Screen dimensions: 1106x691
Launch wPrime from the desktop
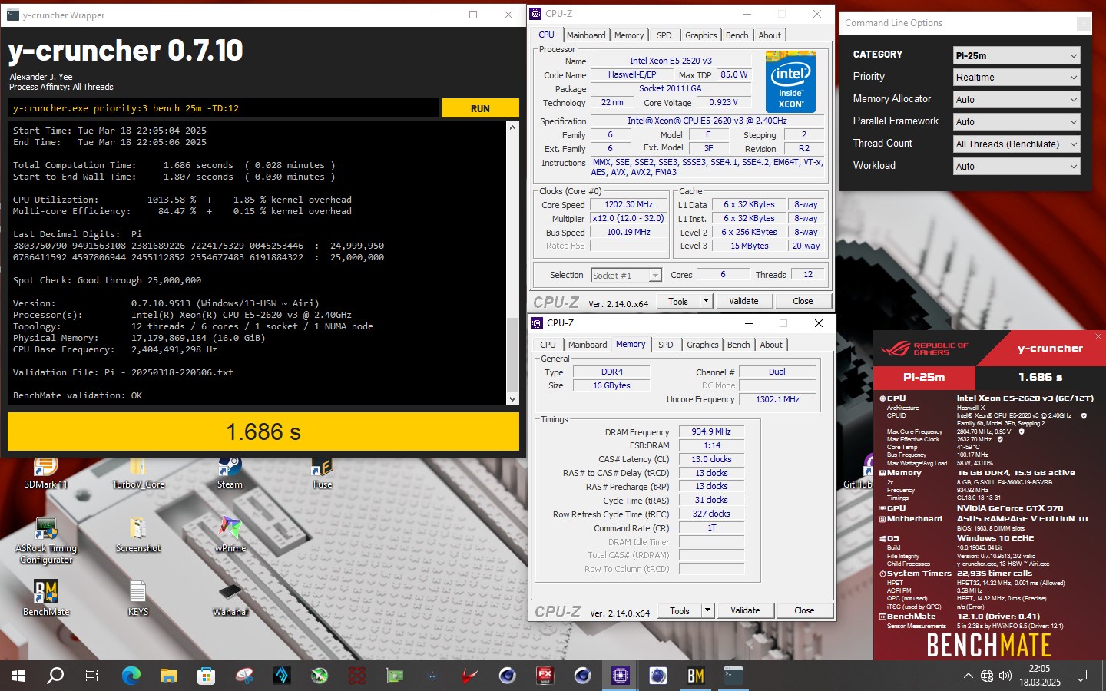[230, 535]
